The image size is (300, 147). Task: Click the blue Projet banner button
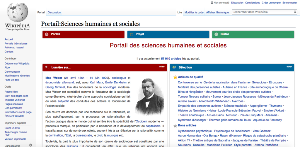(168, 34)
